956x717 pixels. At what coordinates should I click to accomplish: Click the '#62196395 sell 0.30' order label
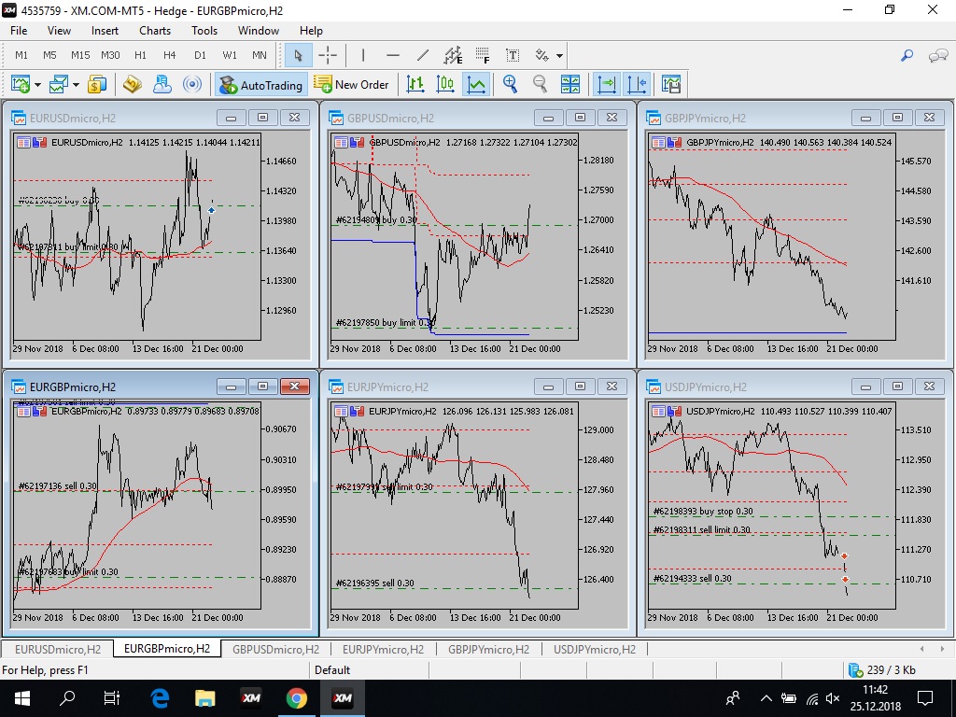click(x=375, y=583)
